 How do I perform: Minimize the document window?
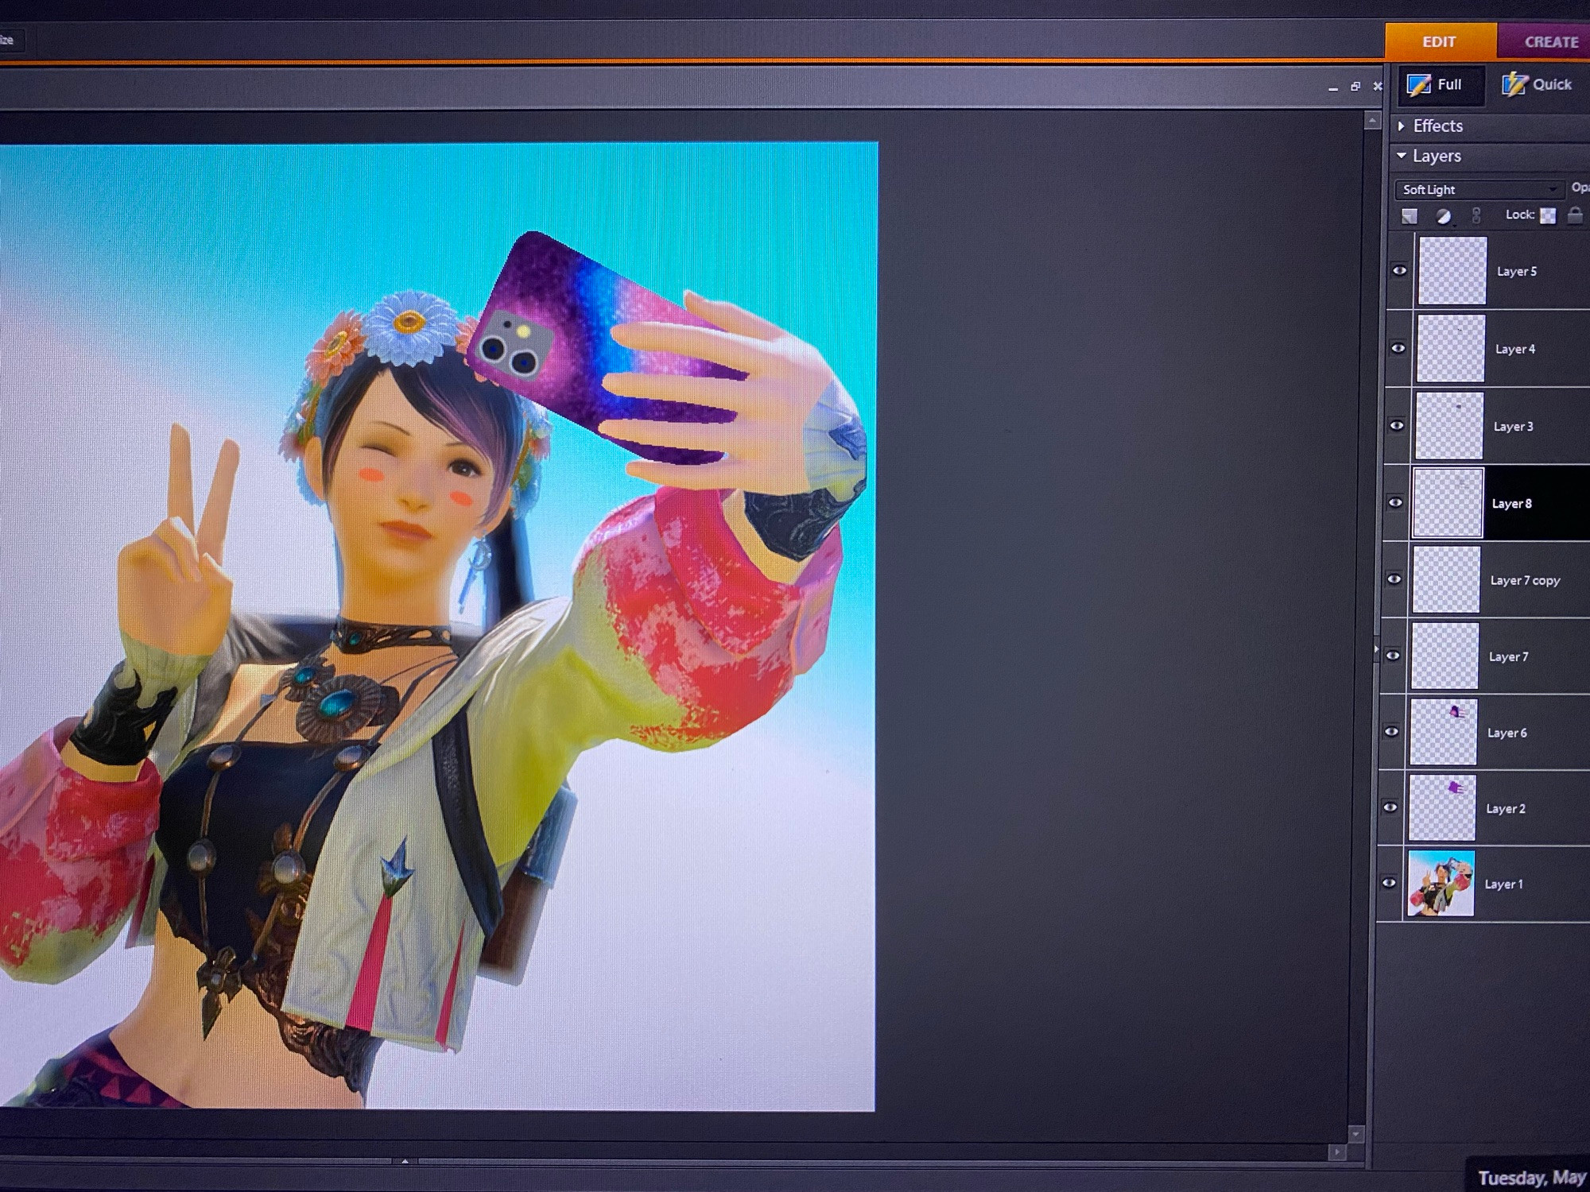[x=1333, y=87]
